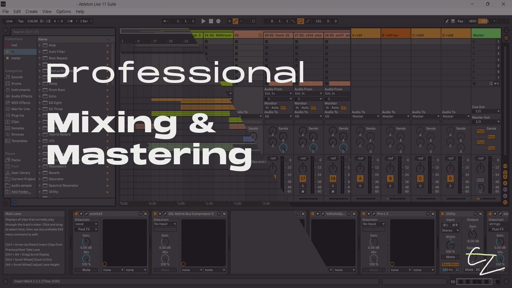Image resolution: width=512 pixels, height=288 pixels.
Task: Click the Link button
Action: [9, 21]
